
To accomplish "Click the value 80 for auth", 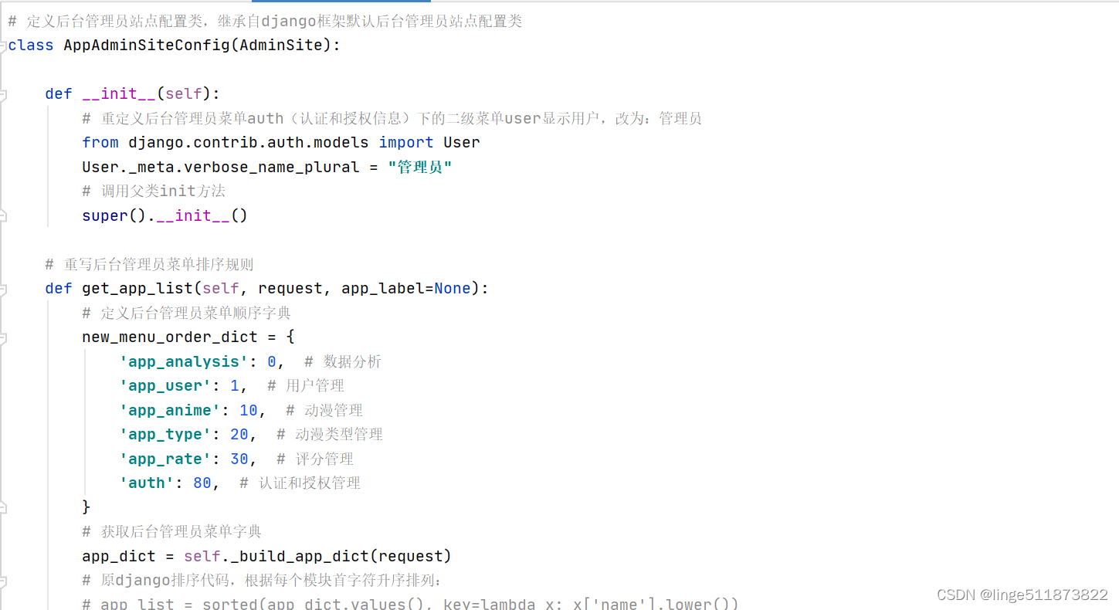I will pos(202,483).
